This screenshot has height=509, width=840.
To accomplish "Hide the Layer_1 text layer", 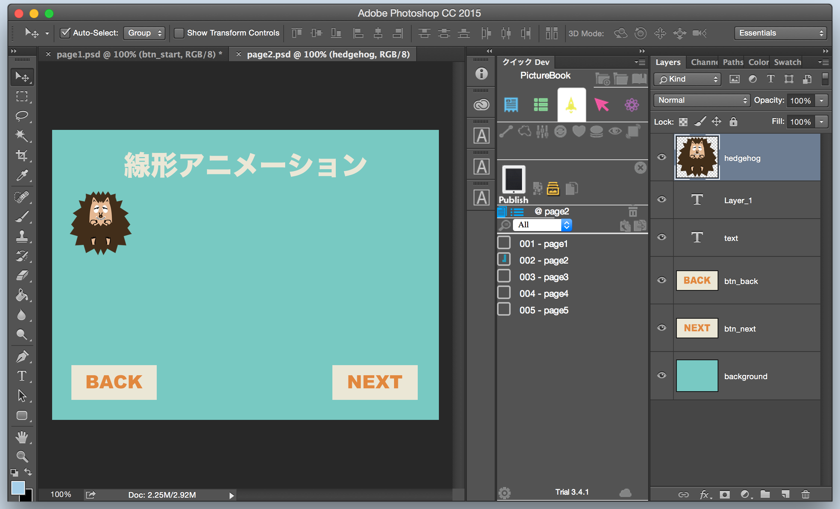I will tap(662, 199).
